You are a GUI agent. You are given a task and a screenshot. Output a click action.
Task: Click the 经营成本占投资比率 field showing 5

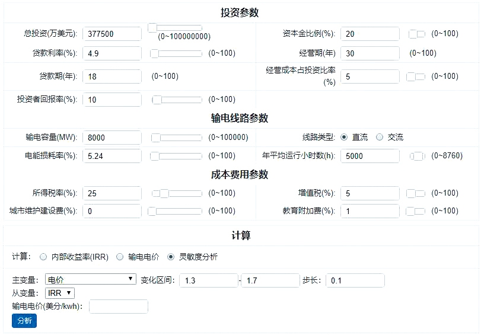point(370,76)
